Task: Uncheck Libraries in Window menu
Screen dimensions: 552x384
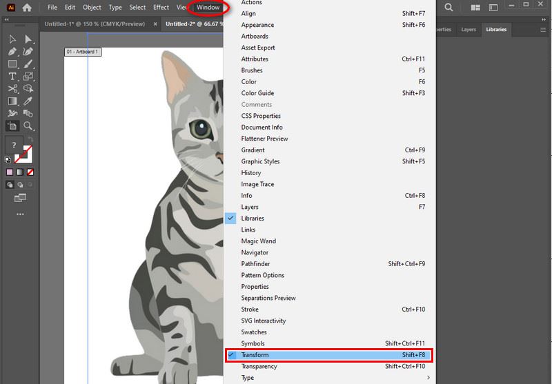Action: pos(328,219)
